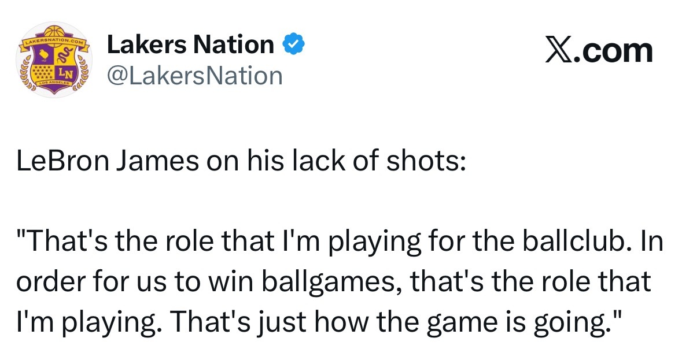The width and height of the screenshot is (682, 364).
Task: Open the @LakersNation handle link
Action: click(x=194, y=75)
